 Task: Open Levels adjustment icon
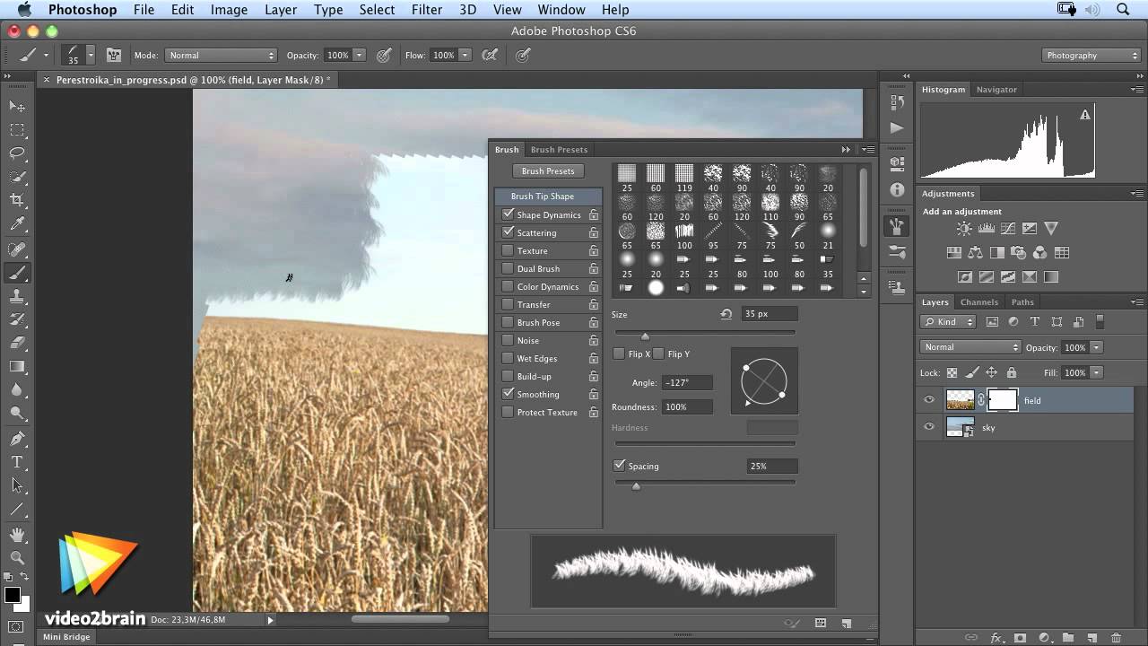coord(987,229)
